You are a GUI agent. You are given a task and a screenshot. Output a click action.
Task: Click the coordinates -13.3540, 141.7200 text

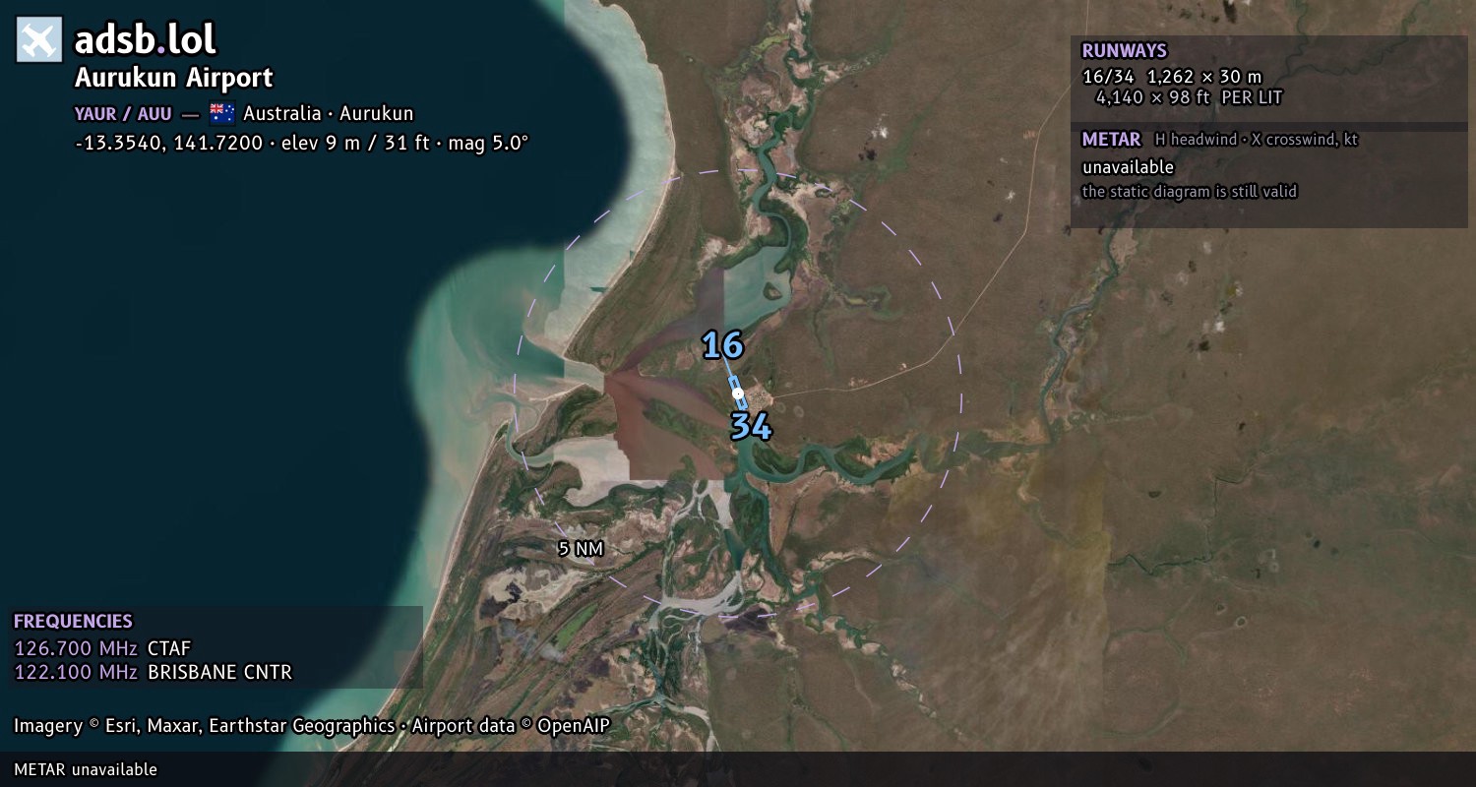click(x=168, y=143)
